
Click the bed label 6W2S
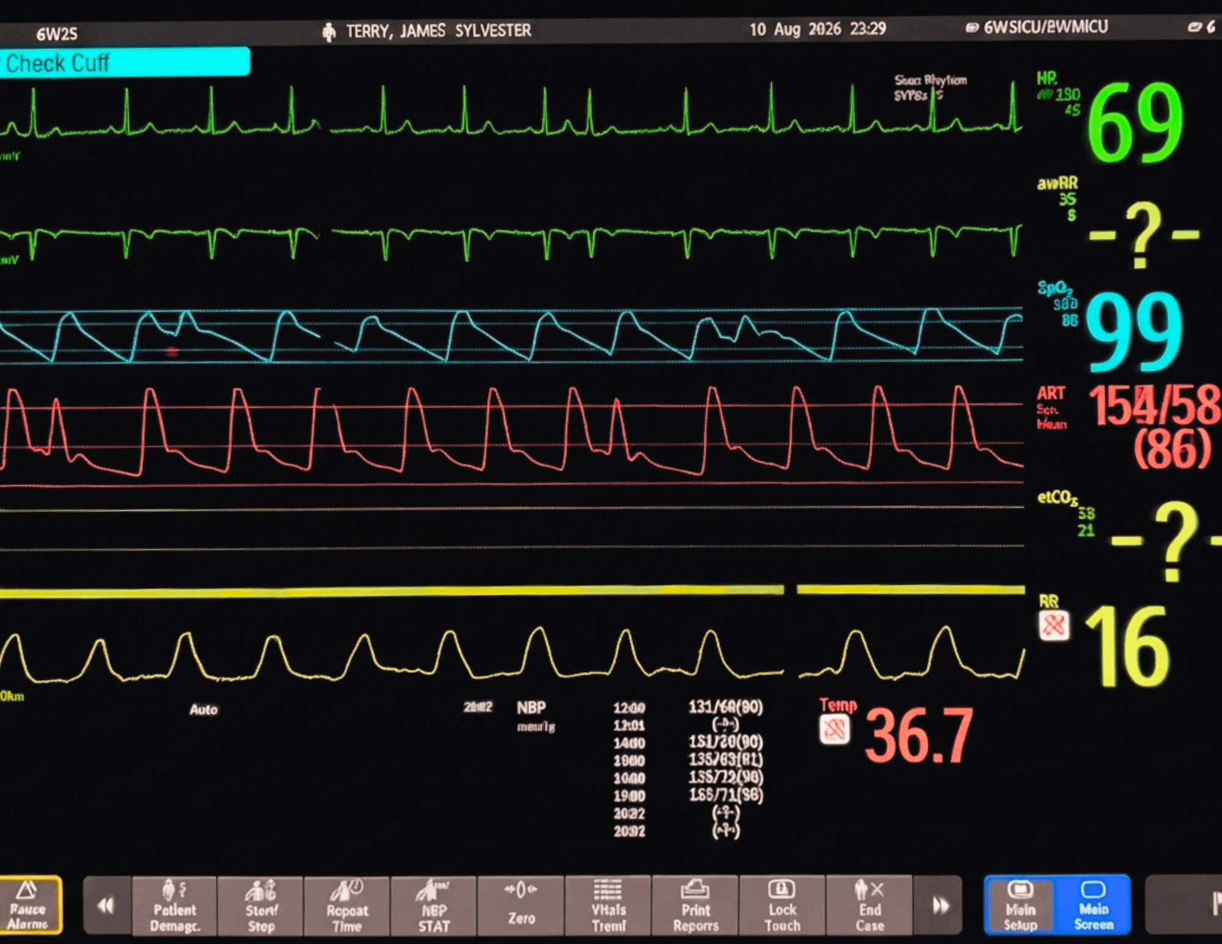(x=57, y=34)
